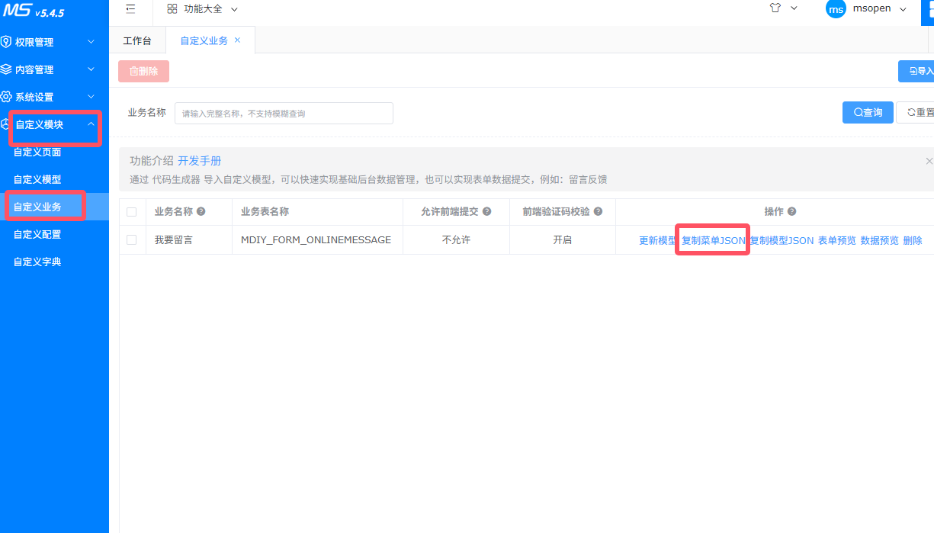Screen dimensions: 934x533
Task: Check the 我要留言 row checkbox
Action: [132, 239]
